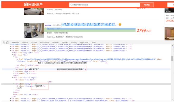The height and width of the screenshot is (102, 174).
Task: Open the right sidebar wardrobe thumbnail
Action: 169,34
